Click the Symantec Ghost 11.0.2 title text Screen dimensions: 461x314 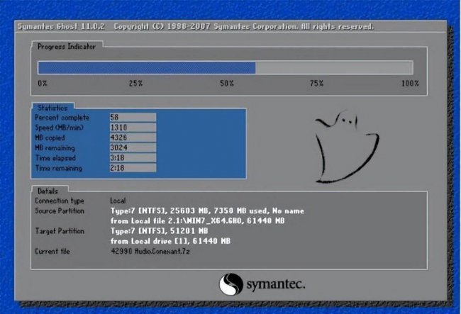coord(61,26)
